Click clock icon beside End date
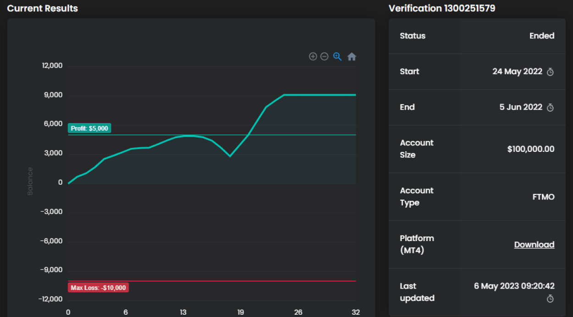 click(x=551, y=107)
